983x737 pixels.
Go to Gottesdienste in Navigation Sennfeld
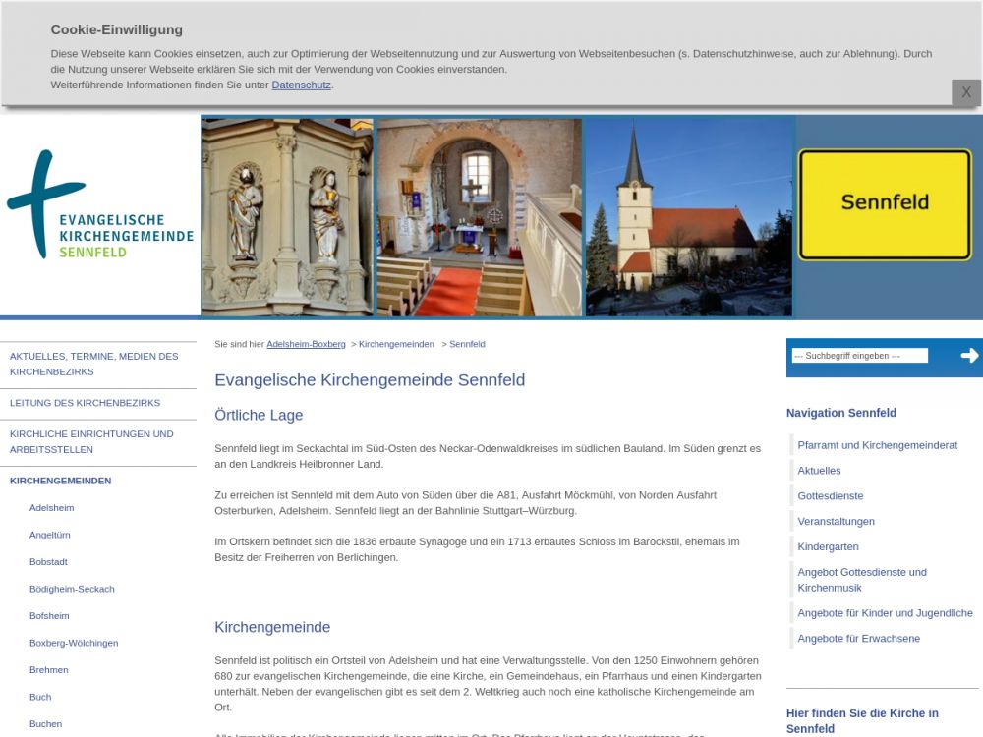pos(831,496)
